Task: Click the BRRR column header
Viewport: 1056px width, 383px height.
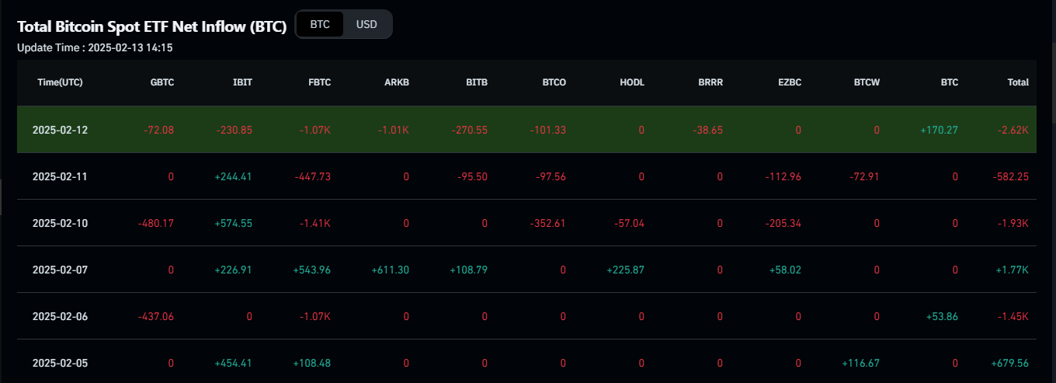Action: 710,82
